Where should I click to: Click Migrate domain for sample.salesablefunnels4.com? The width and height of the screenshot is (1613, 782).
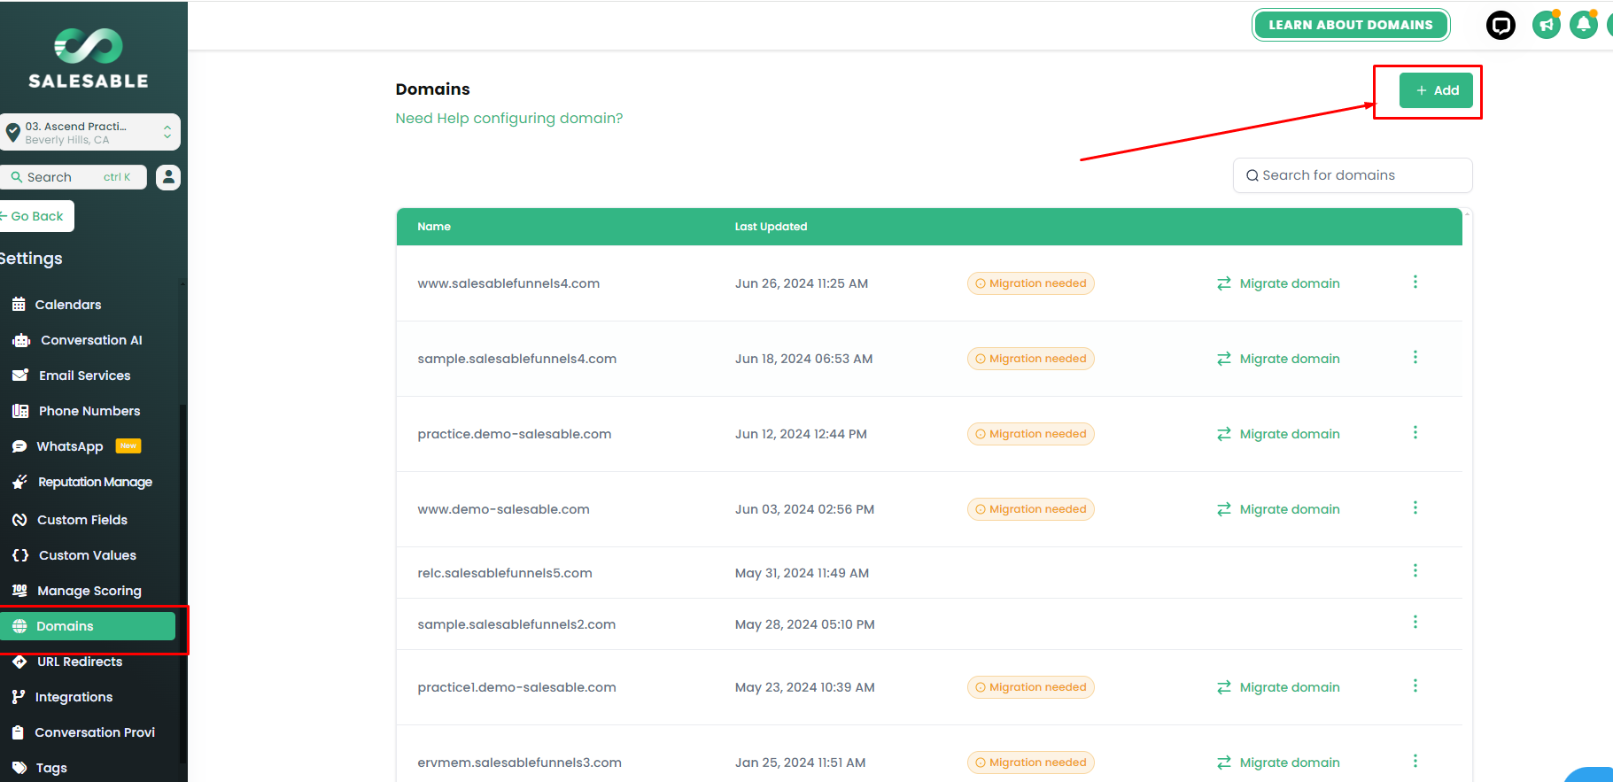(1278, 359)
